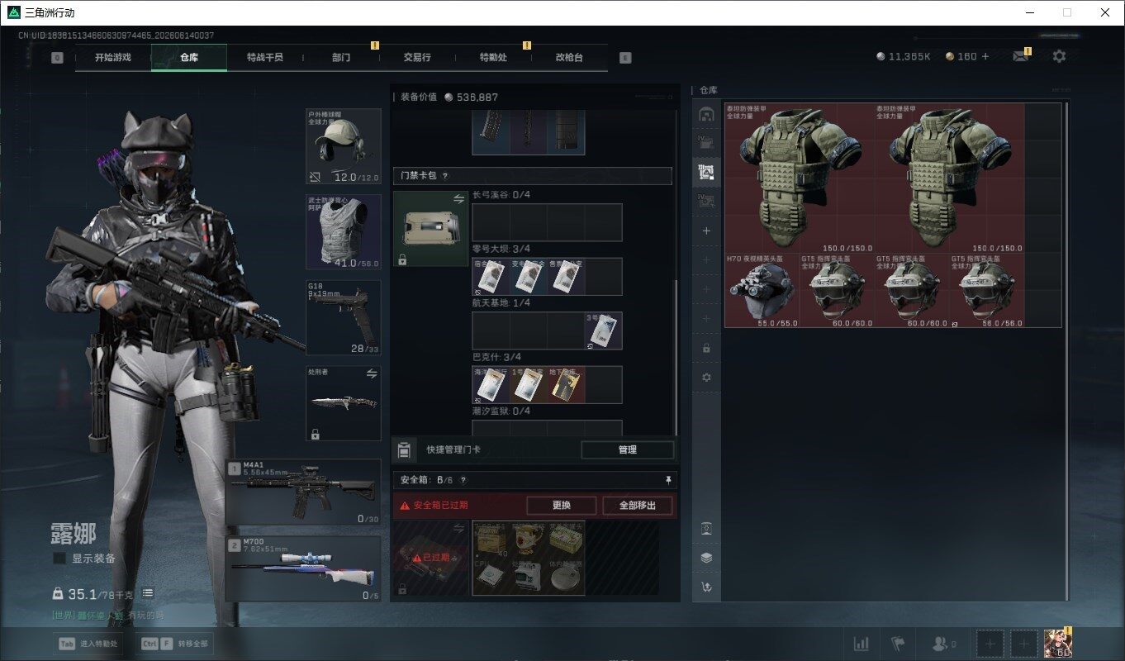Open the mail inbox envelope icon
1125x661 pixels.
[1021, 56]
